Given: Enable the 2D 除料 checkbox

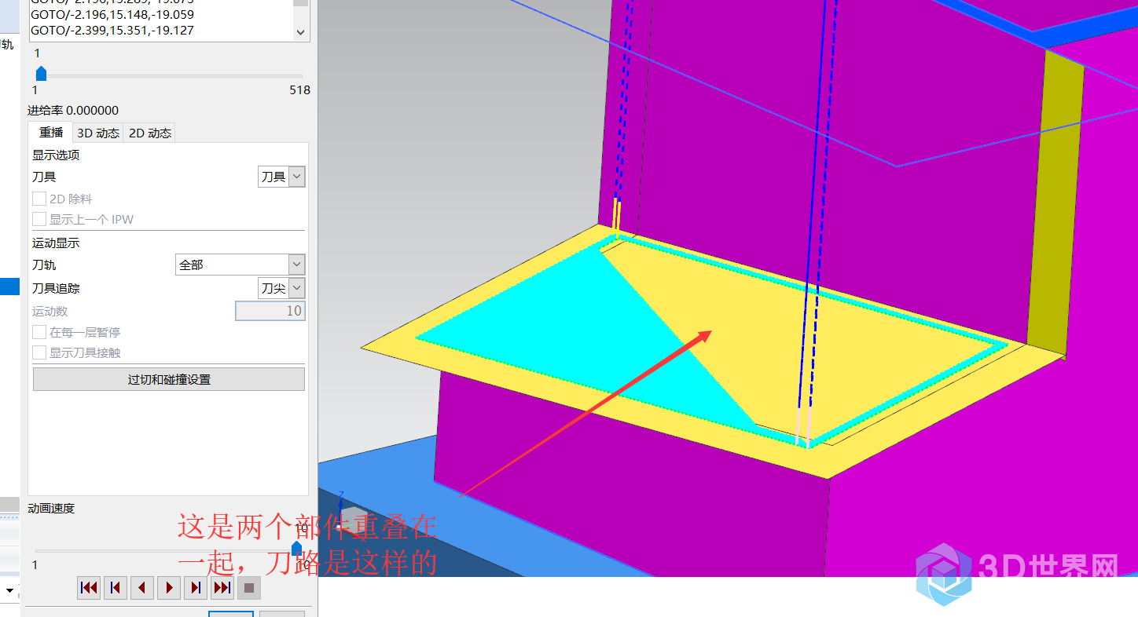Looking at the screenshot, I should (x=39, y=199).
